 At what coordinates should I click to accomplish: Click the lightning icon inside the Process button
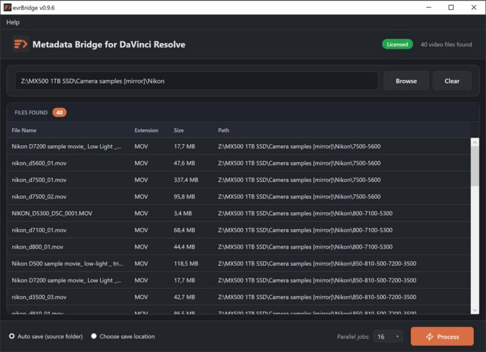click(x=429, y=336)
